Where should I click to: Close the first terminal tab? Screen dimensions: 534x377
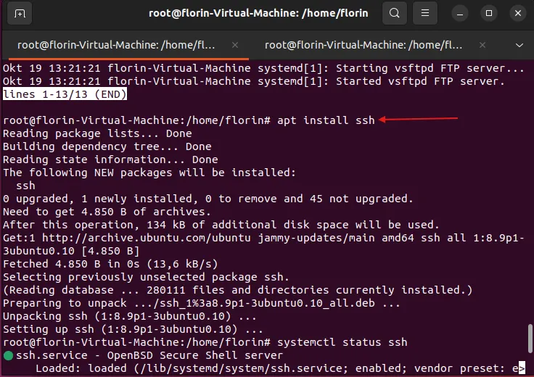[x=234, y=44]
